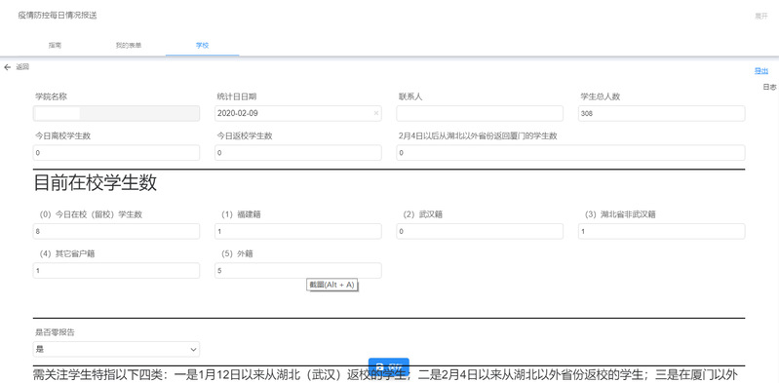Select the 学校 tab
Viewport: 779px width, 383px height.
point(202,45)
